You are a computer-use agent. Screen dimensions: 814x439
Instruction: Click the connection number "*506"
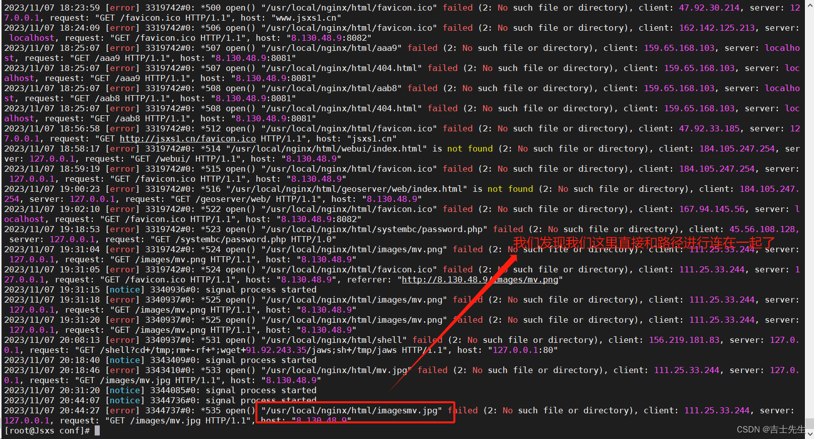(x=211, y=28)
